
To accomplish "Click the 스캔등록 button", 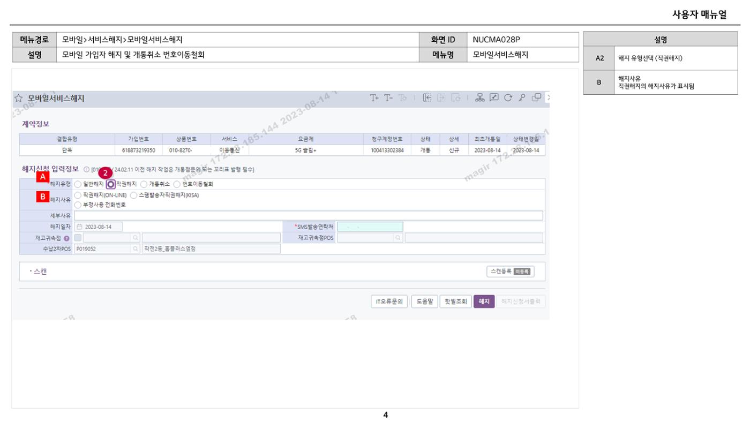I will tap(510, 272).
